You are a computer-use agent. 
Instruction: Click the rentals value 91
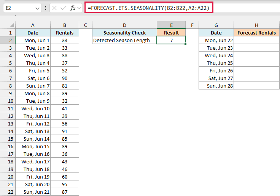65,132
